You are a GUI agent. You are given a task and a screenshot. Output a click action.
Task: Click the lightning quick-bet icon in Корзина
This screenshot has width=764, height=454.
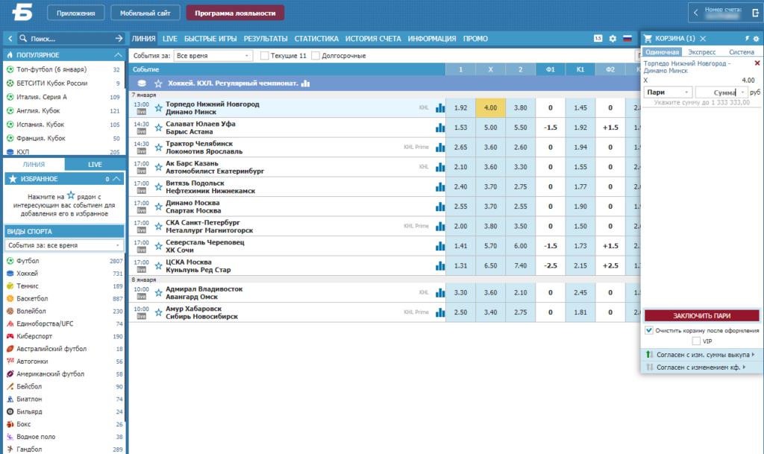(747, 39)
